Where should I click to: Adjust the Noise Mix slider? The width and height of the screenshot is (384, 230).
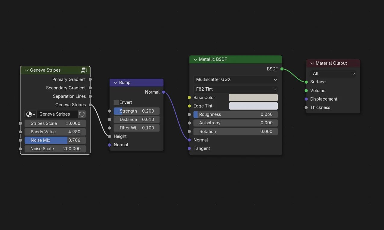click(55, 140)
